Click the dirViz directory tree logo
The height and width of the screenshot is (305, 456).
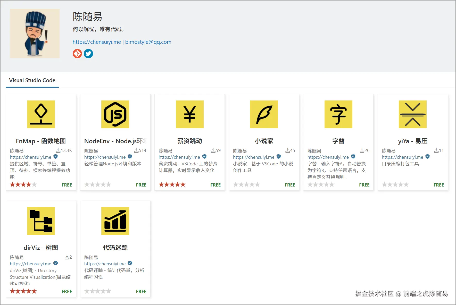click(41, 221)
